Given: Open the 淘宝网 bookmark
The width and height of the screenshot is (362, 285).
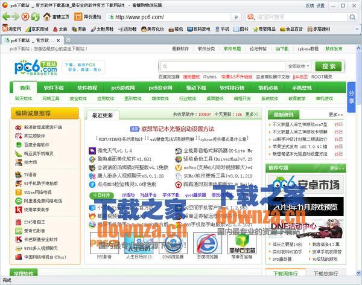Looking at the screenshot, I should [x=11, y=29].
